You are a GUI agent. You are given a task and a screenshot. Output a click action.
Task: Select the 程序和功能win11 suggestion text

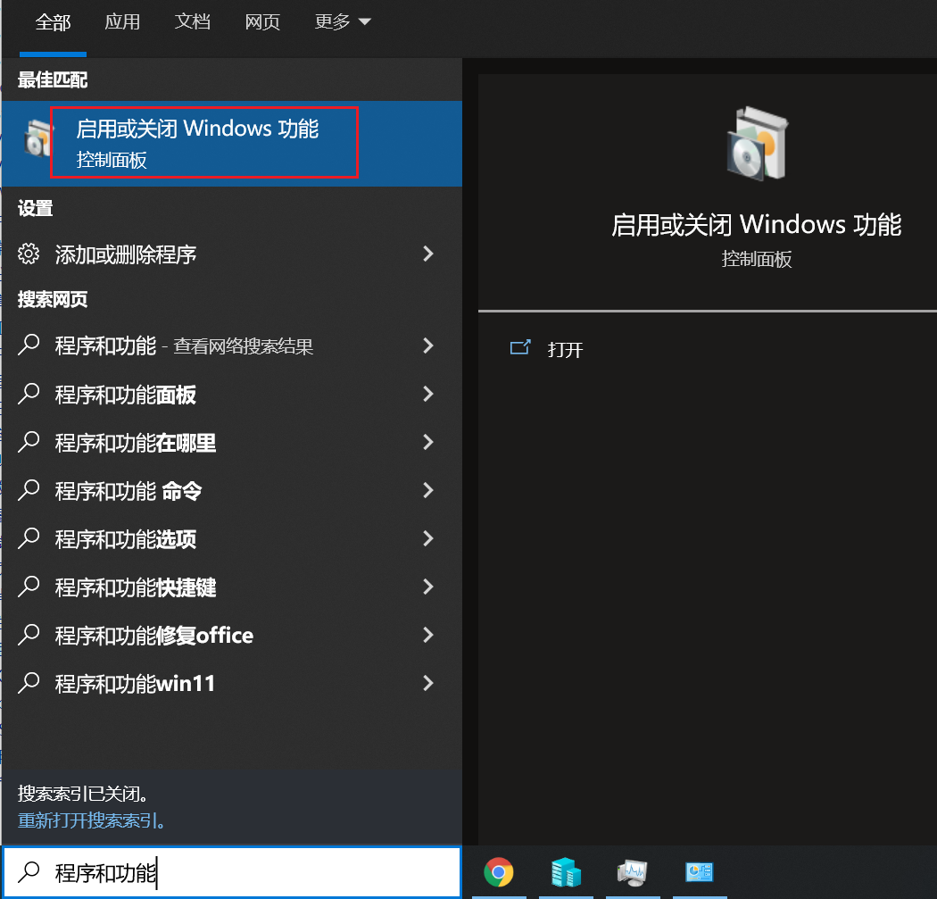tap(135, 684)
